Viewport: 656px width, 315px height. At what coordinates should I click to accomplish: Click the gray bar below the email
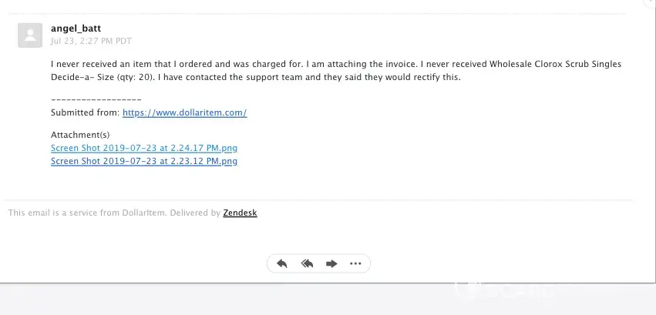[231, 299]
